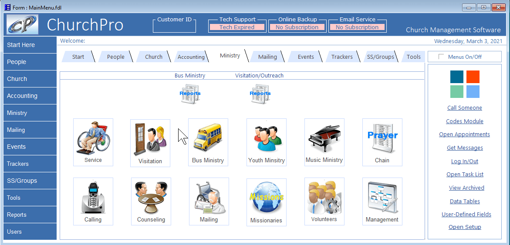The image size is (510, 245).
Task: Open Users from the left sidebar
Action: (x=30, y=232)
